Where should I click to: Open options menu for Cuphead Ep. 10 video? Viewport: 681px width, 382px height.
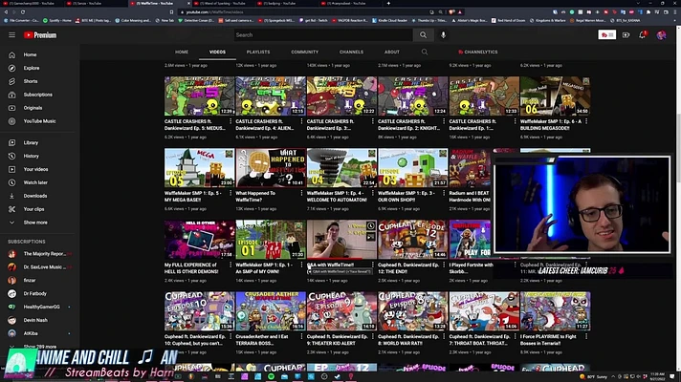tap(231, 336)
